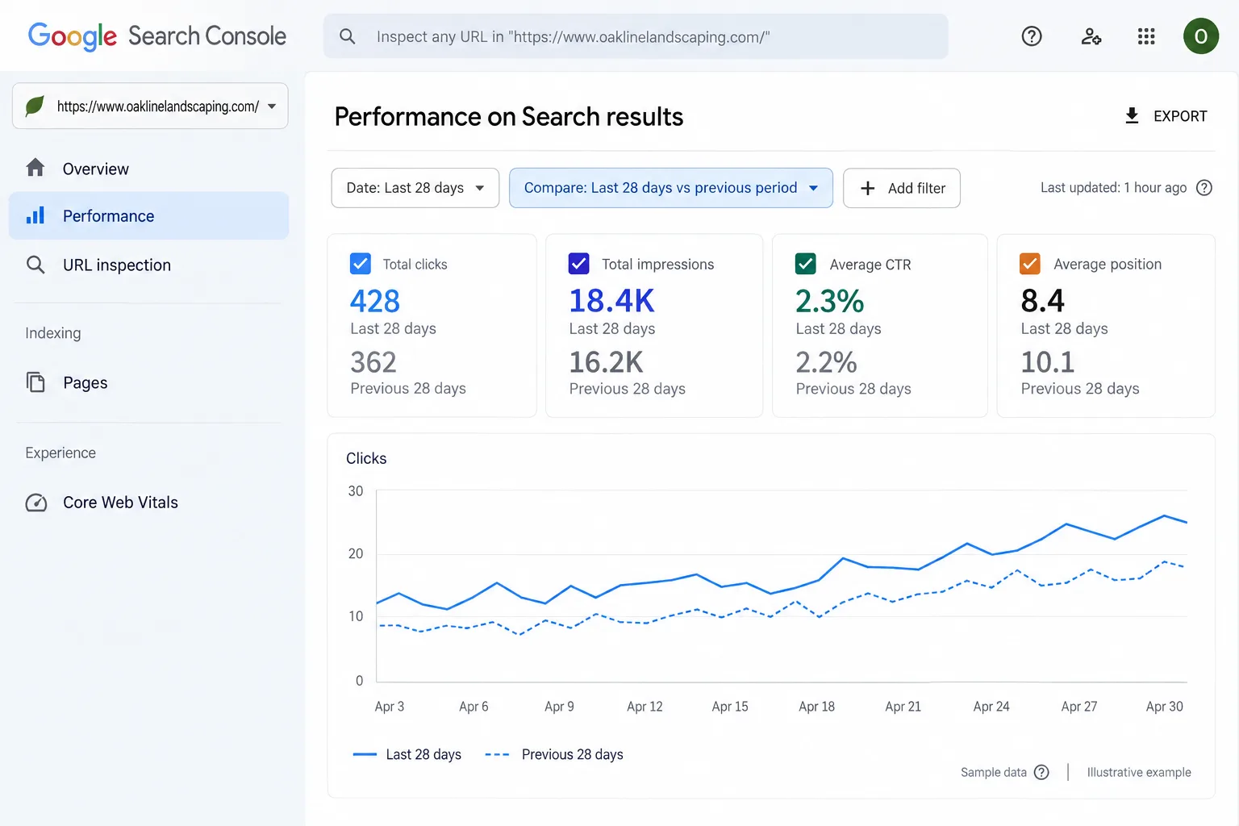Image resolution: width=1239 pixels, height=826 pixels.
Task: Open Pages under Indexing
Action: point(149,382)
